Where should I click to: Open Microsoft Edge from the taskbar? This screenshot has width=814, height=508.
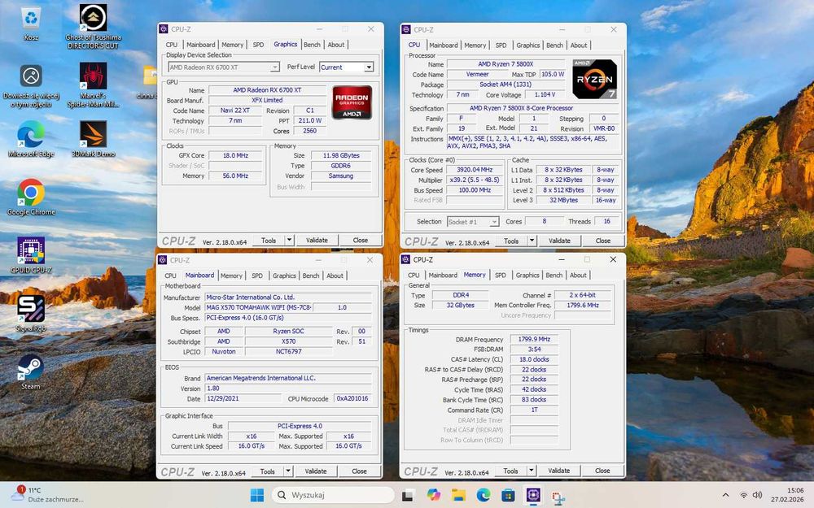click(x=484, y=495)
